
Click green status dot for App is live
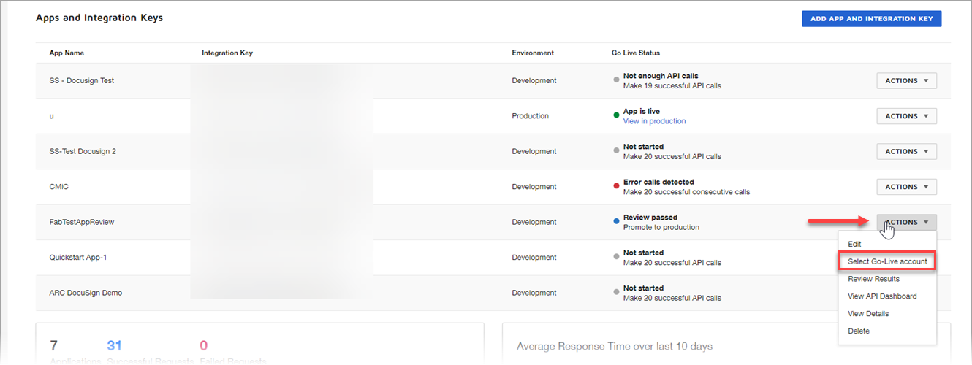click(x=616, y=115)
